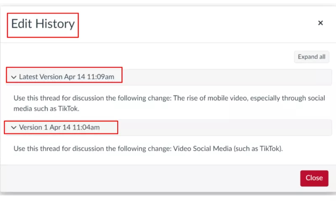Click the red Close button
336x201 pixels.
pos(314,178)
